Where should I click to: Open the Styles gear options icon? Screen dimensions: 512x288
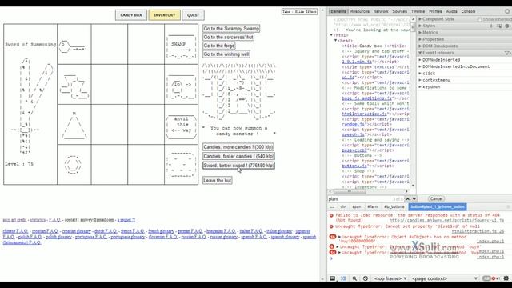[507, 26]
